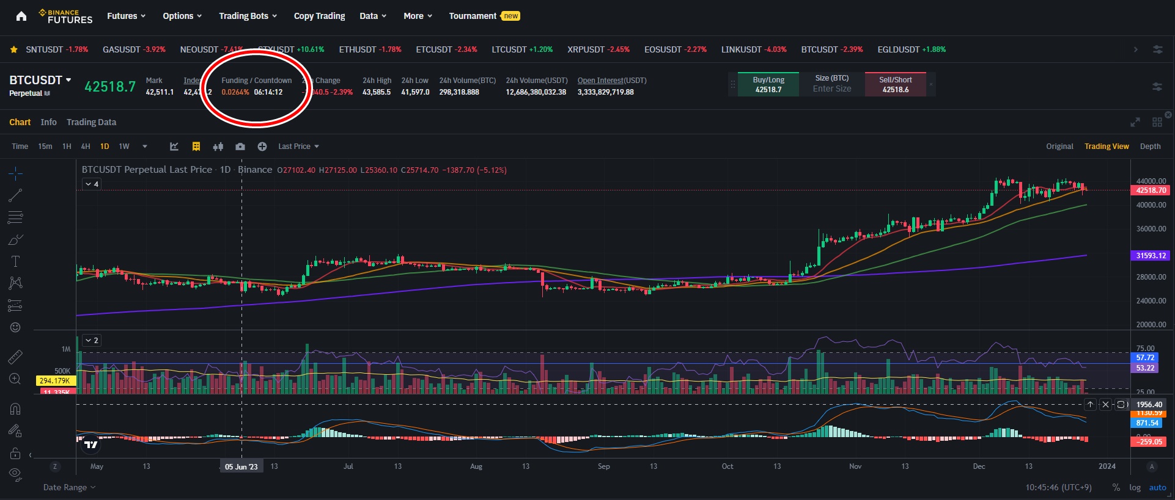Viewport: 1175px width, 500px height.
Task: Open trading preferences icon beside order buttons
Action: pos(1157,87)
